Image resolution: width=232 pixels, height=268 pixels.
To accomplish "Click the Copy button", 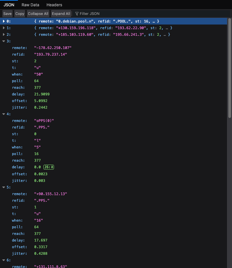I will [x=20, y=14].
